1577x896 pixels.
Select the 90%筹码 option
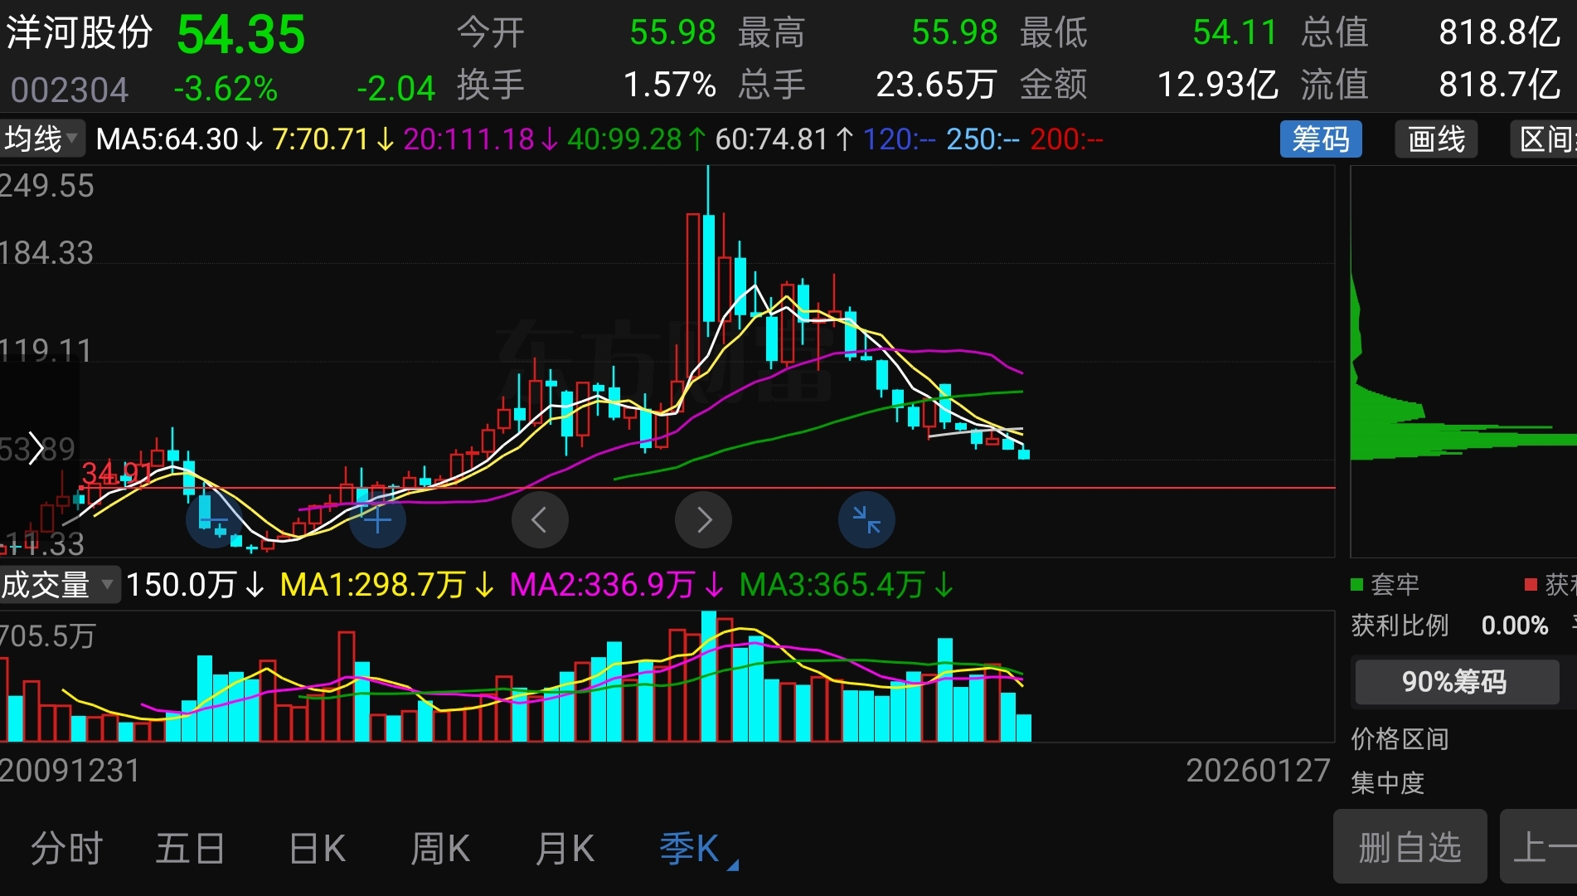coord(1455,682)
